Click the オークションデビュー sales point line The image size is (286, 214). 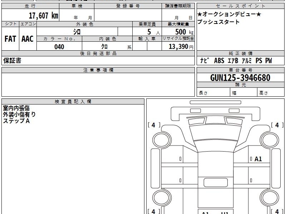(x=229, y=14)
